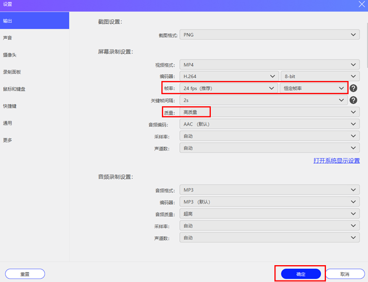This screenshot has height=282, width=368.
Task: Expand the 音频质量 超高 dropdown
Action: pos(269,214)
